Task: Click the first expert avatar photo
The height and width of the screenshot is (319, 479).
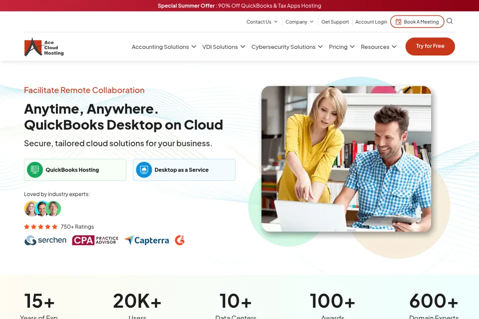Action: [31, 208]
